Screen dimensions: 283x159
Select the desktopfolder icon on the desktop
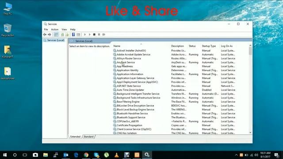8,73
